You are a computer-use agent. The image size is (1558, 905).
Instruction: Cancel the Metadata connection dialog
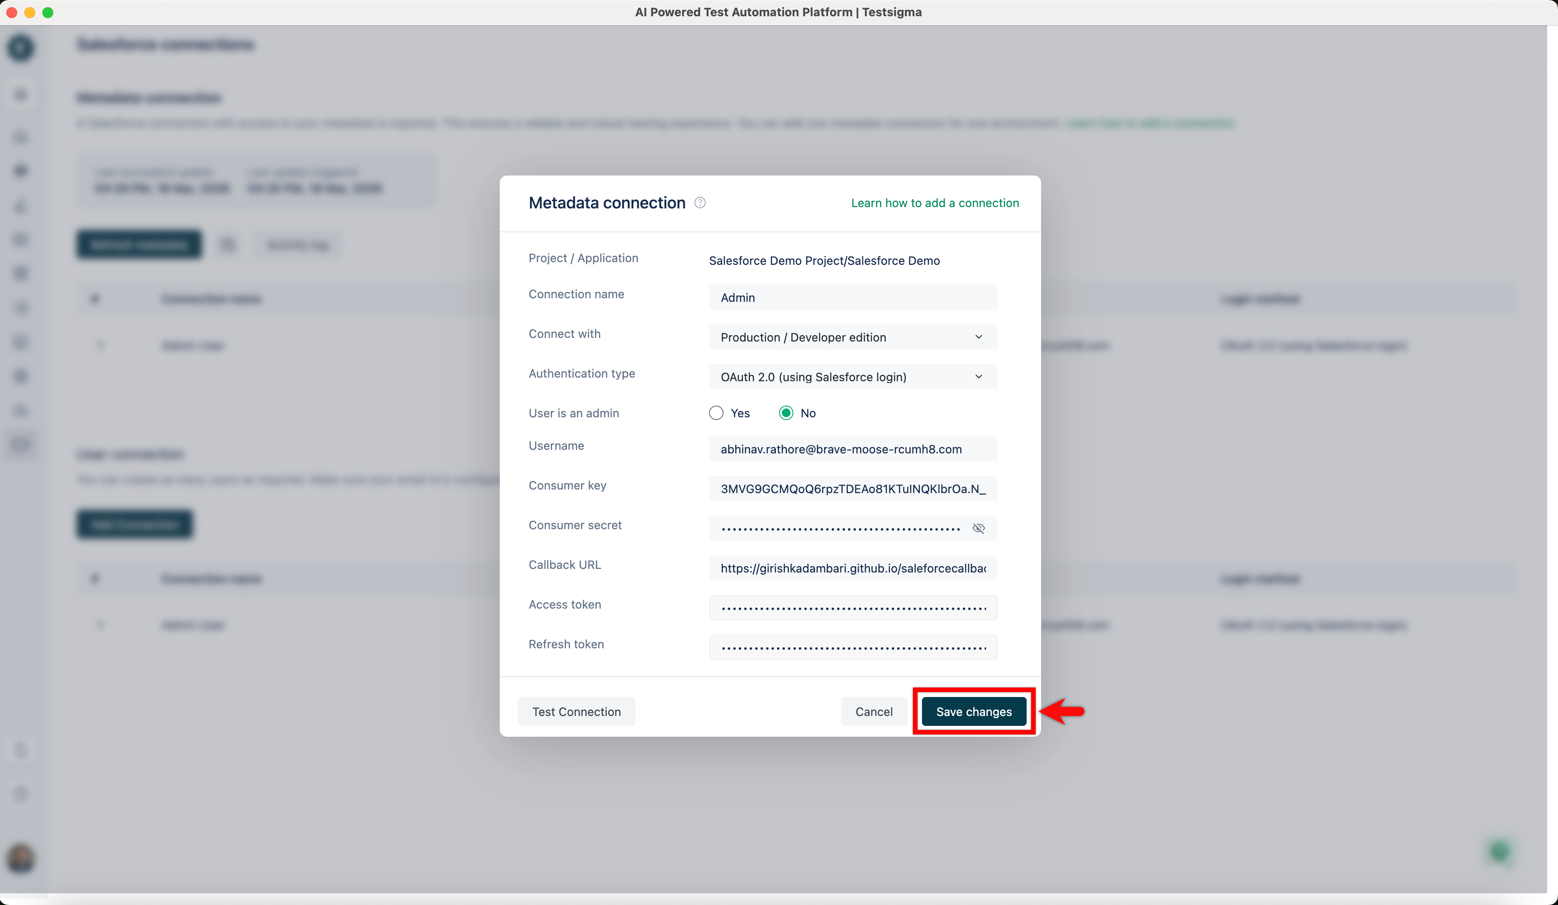tap(874, 711)
